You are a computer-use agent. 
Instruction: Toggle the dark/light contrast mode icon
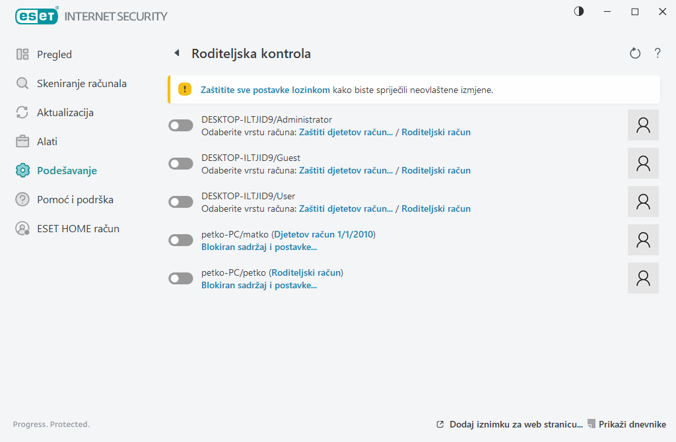(x=579, y=11)
